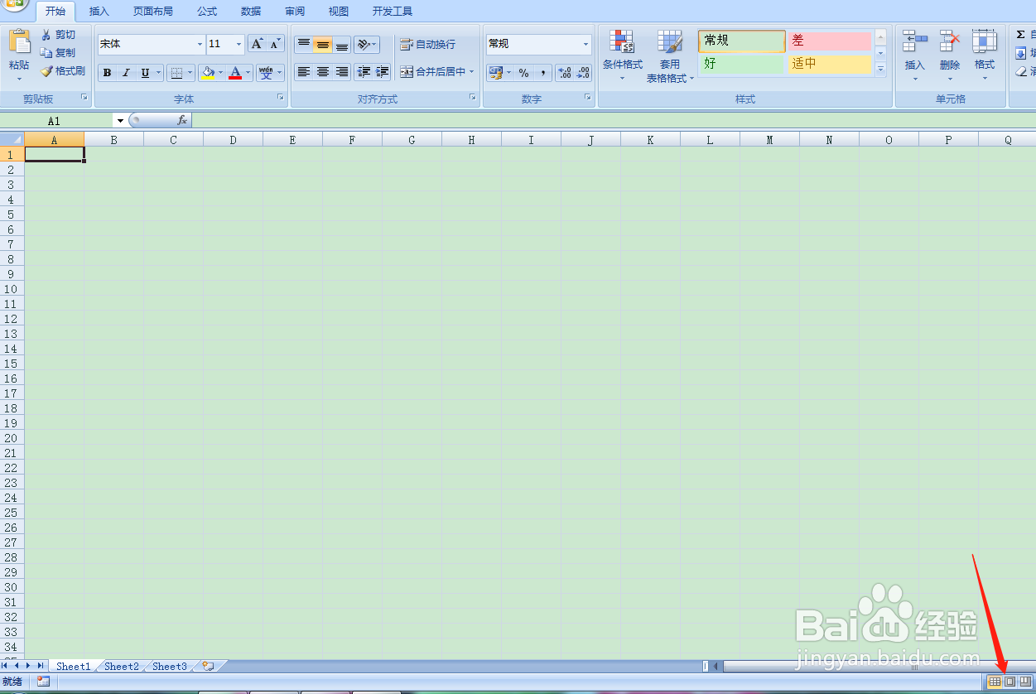Open the Font 字体 dialog launcher

click(281, 98)
